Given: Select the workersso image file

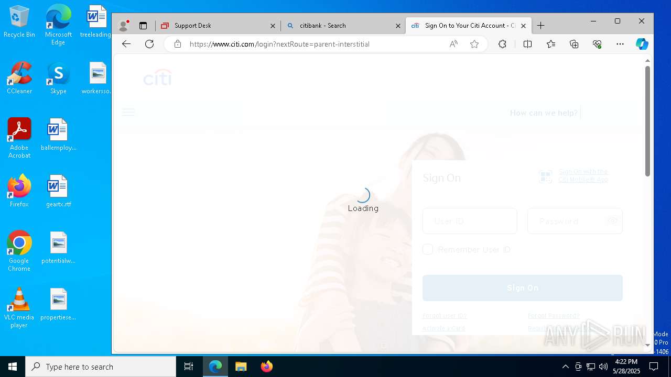Looking at the screenshot, I should 96,79.
